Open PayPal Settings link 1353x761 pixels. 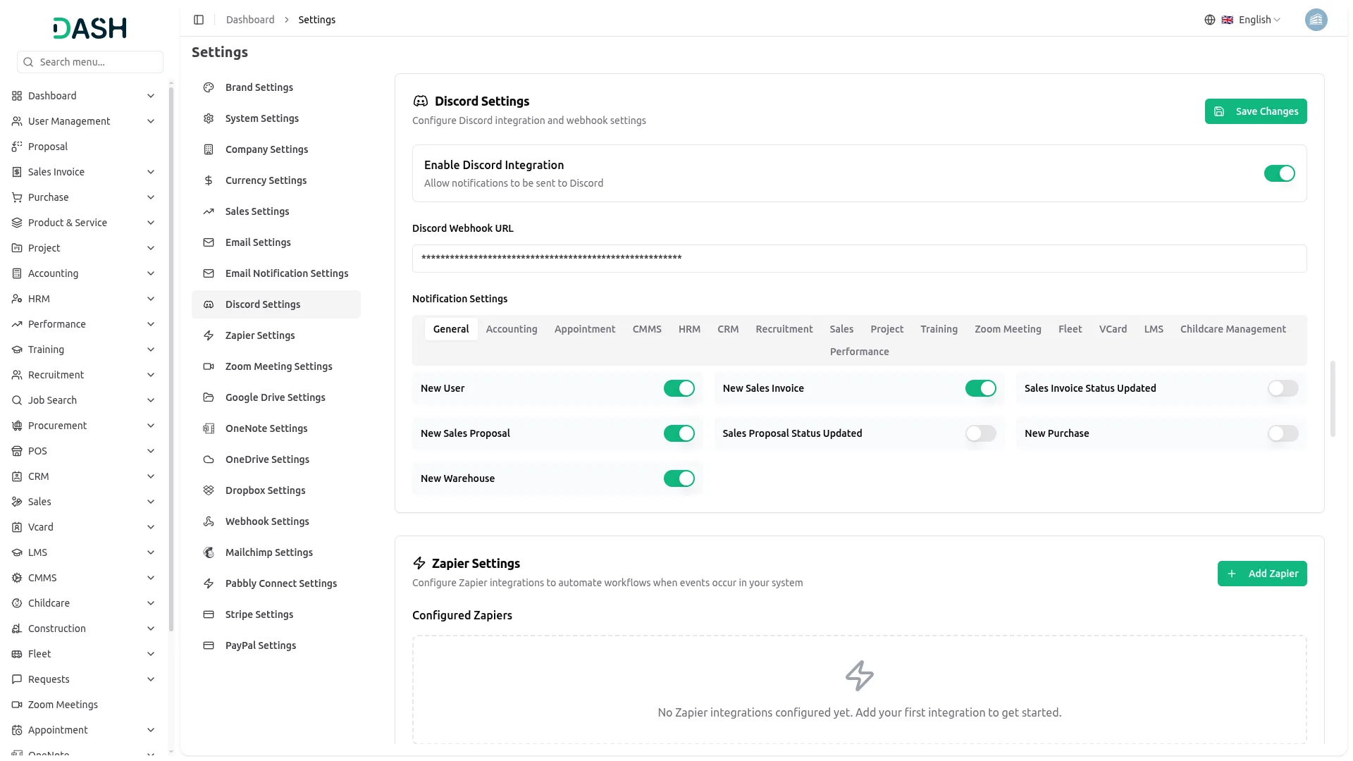[276, 645]
